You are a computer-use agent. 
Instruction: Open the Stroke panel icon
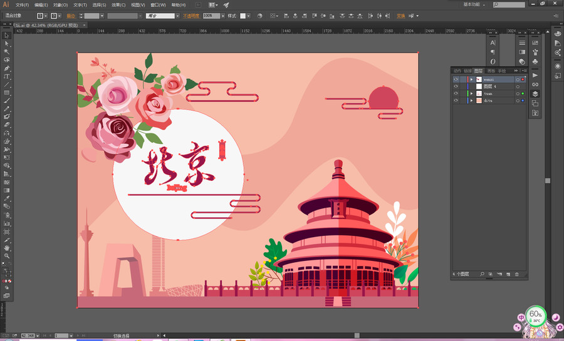(x=522, y=43)
